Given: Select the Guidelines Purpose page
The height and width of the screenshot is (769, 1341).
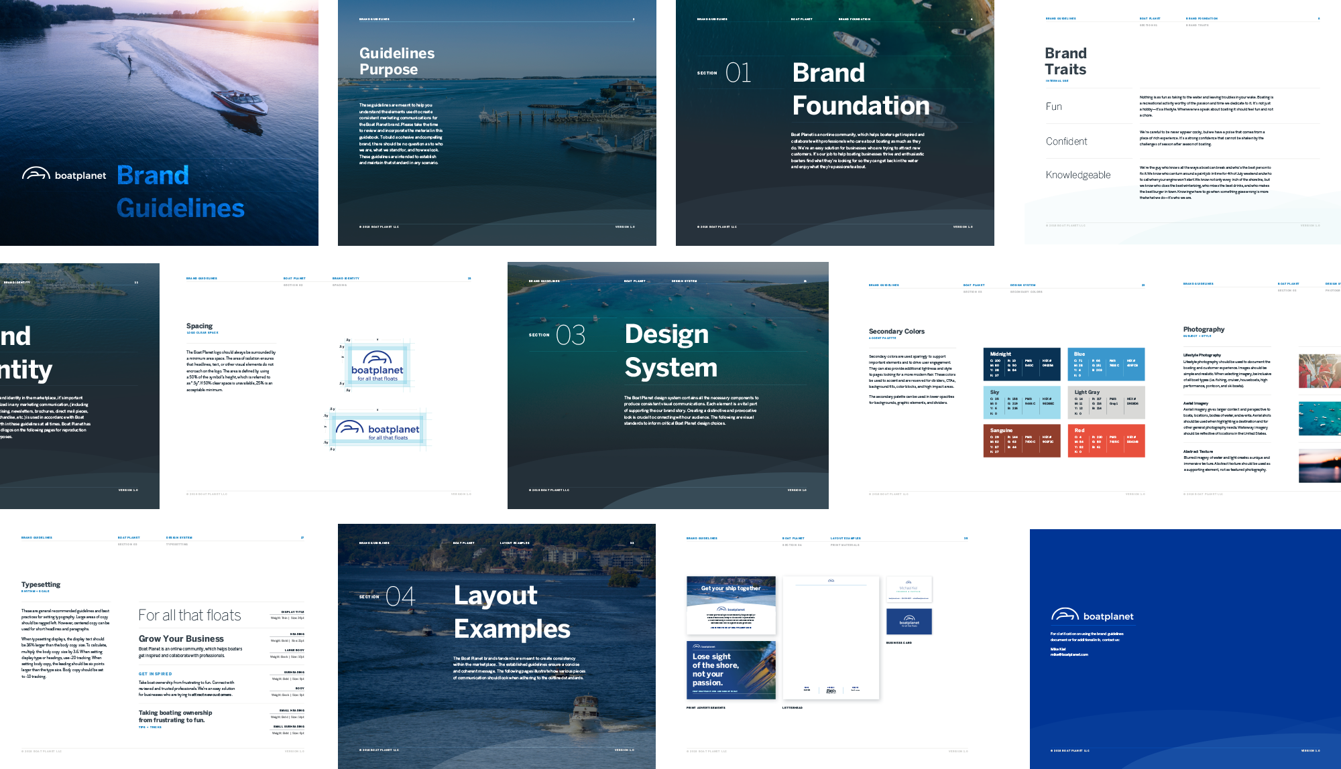Looking at the screenshot, I should (497, 123).
